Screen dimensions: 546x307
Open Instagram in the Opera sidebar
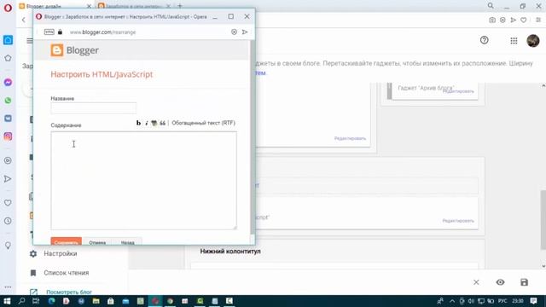click(x=8, y=136)
